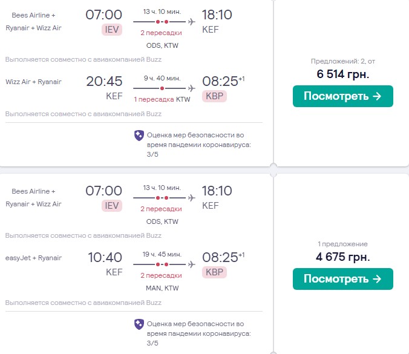Click the 'Предложений: 2, от' offers label
The image size is (409, 354).
point(342,61)
